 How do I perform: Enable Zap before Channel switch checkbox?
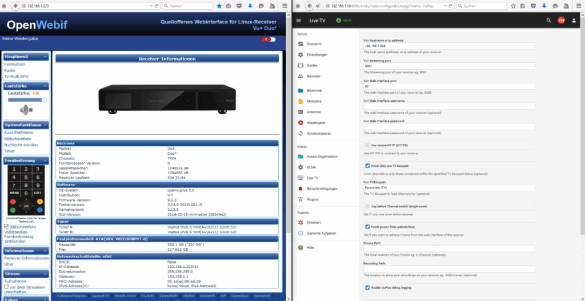click(x=367, y=206)
